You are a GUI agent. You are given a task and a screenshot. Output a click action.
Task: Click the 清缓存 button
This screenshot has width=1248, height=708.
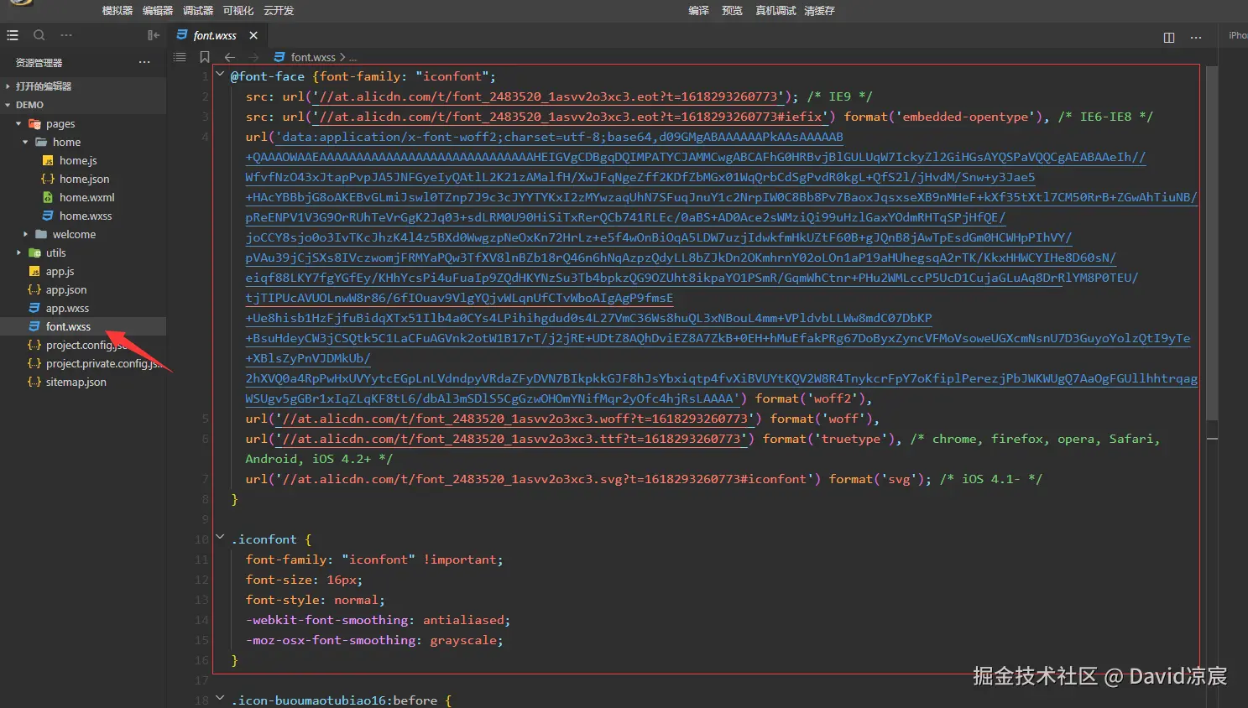pos(819,11)
